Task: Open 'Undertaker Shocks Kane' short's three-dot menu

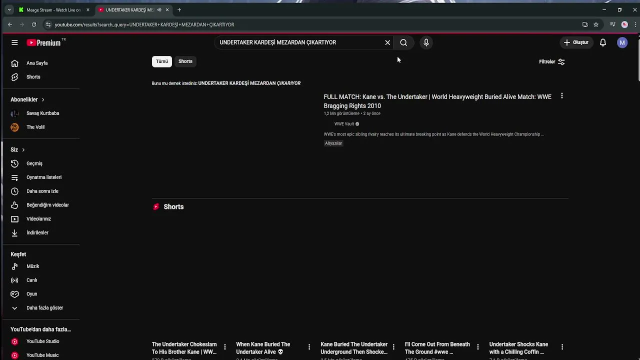Action: click(562, 346)
